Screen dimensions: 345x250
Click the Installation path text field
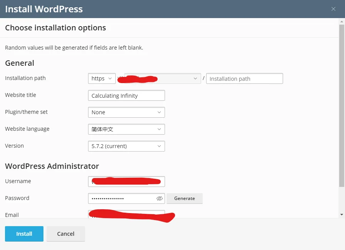point(244,78)
